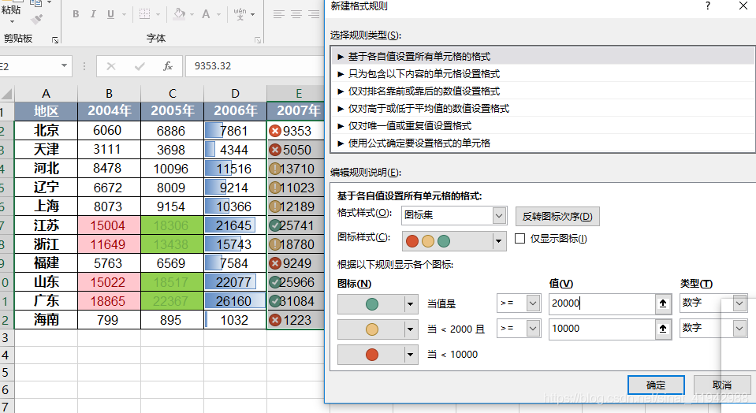This screenshot has width=756, height=413.
Task: Click cell 31084 with green check
Action: (296, 301)
